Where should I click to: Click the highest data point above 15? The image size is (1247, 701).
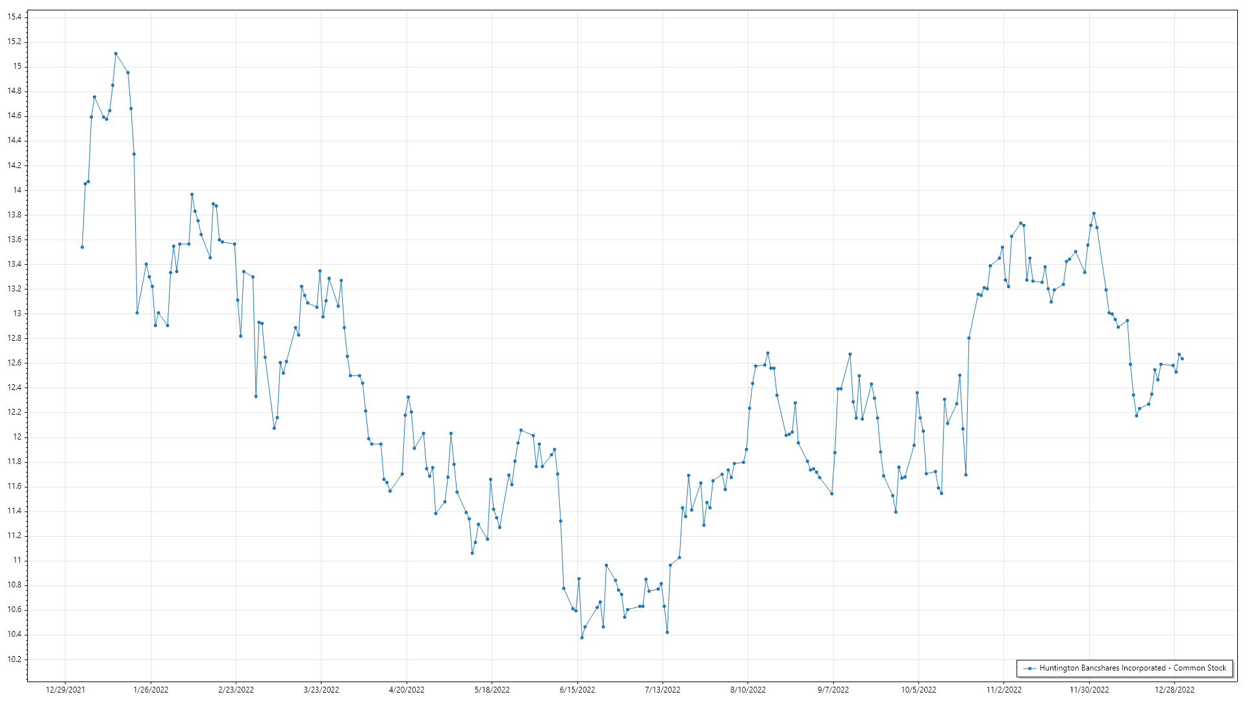pyautogui.click(x=116, y=54)
